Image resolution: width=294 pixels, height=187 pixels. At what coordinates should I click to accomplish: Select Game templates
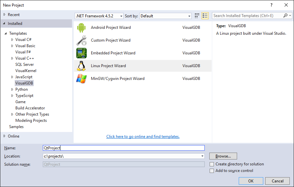20,102
